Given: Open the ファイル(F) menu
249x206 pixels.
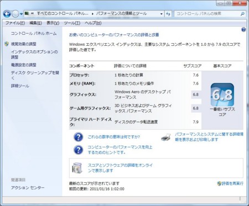Looking at the screenshot, I should (x=15, y=23).
